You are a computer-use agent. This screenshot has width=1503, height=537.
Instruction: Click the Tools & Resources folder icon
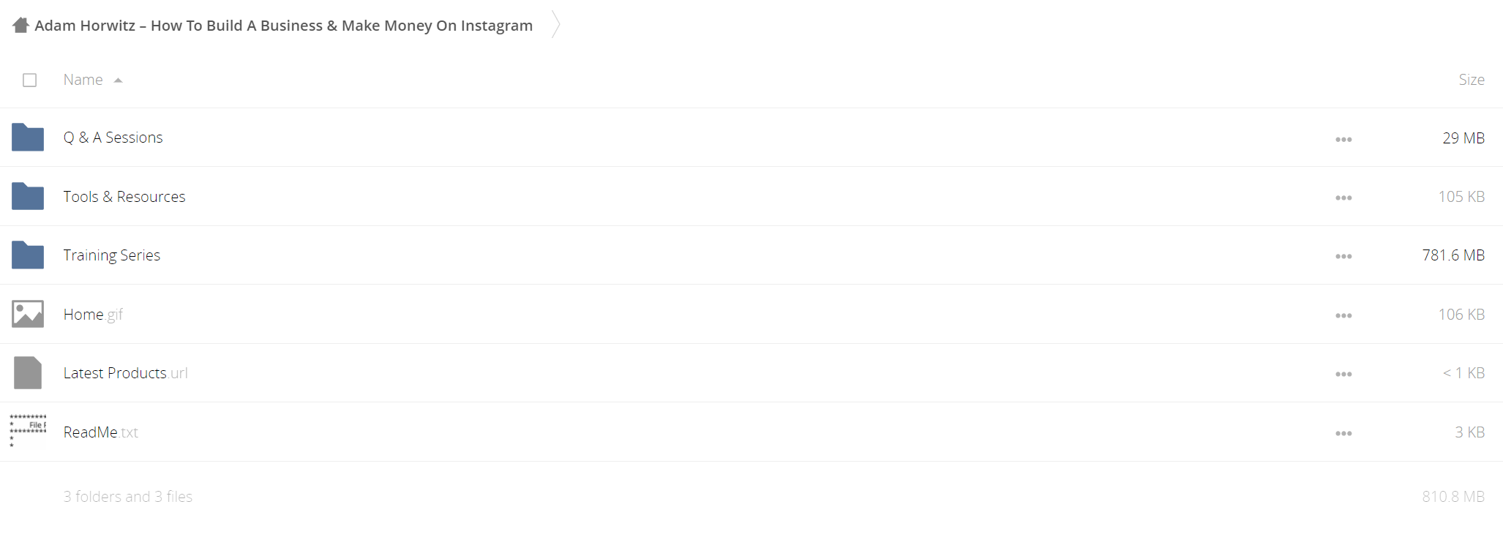[28, 196]
